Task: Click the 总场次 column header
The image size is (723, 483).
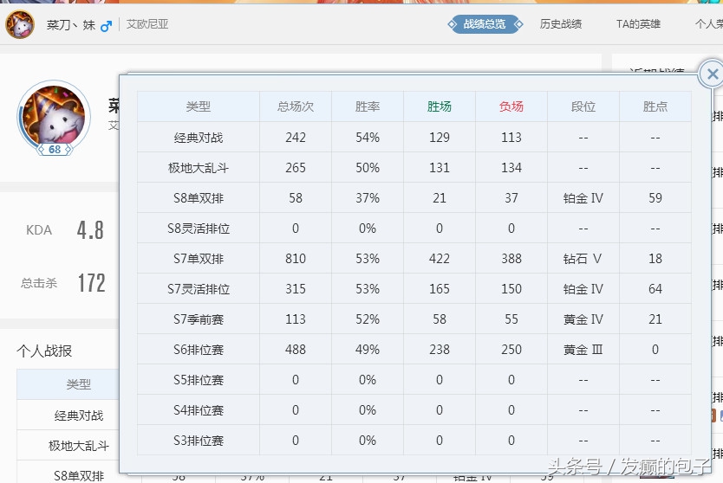Action: (296, 106)
